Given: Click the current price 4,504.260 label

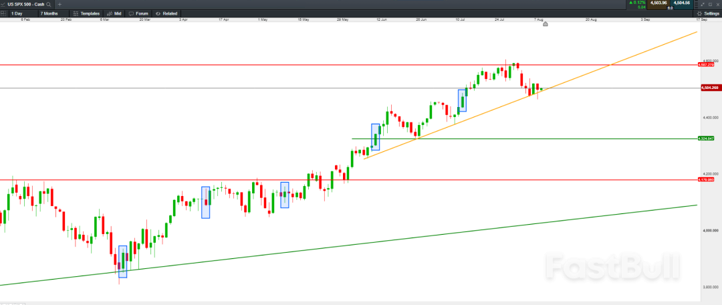Looking at the screenshot, I should click(708, 88).
